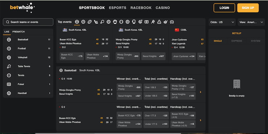The height and width of the screenshot is (134, 268).
Task: Select the LIVE tab
Action: click(7, 32)
